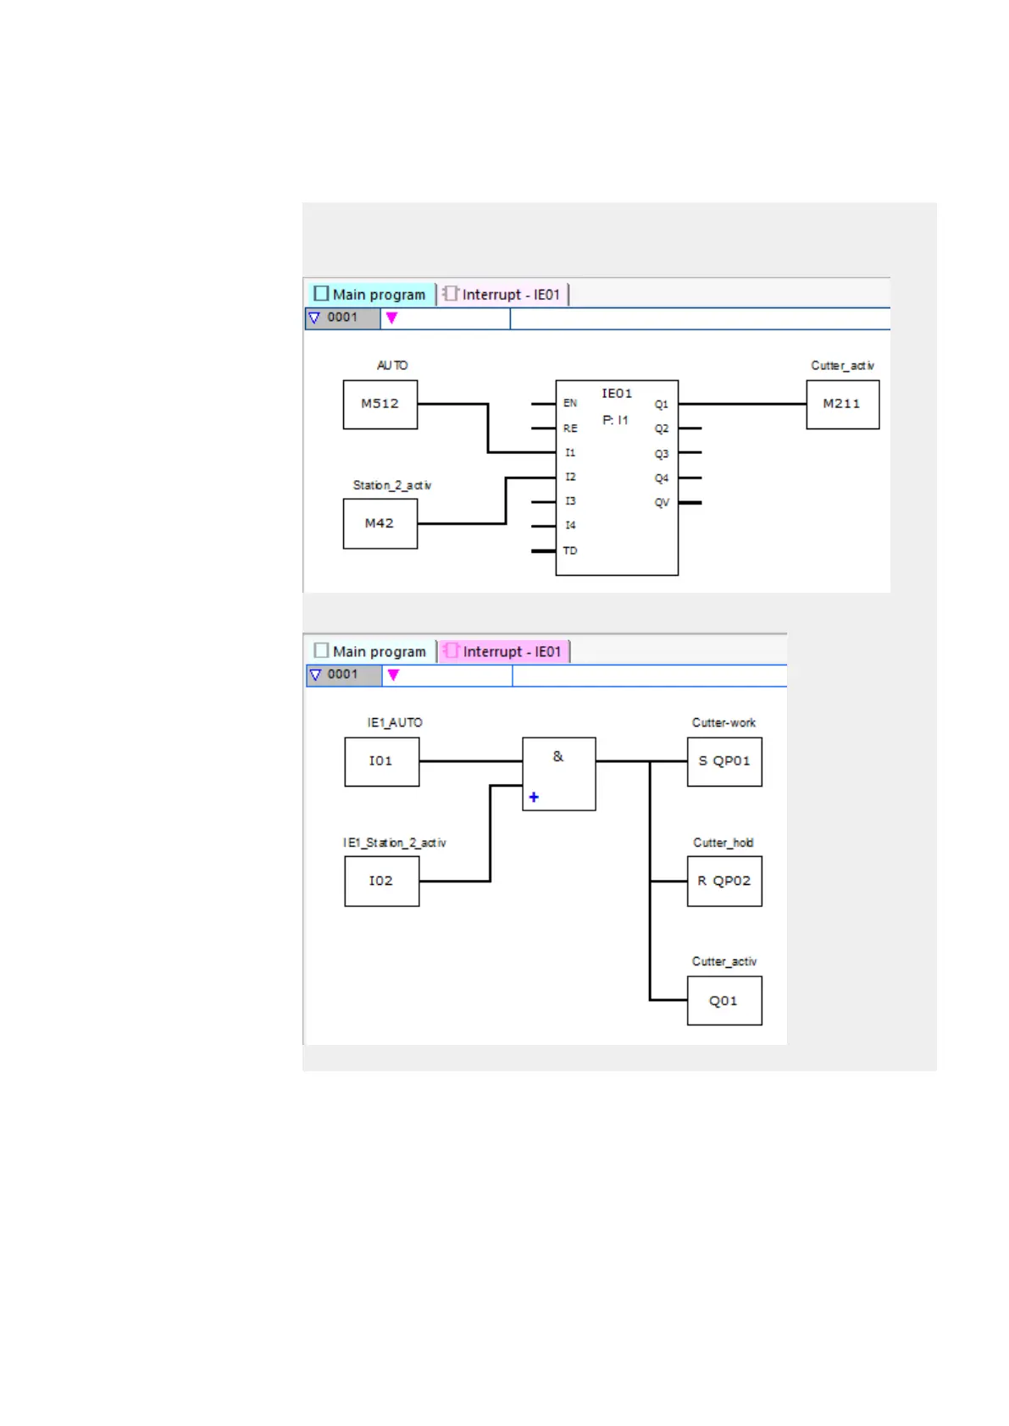The width and height of the screenshot is (1009, 1426).
Task: Click the magenta marker arrow in the upper network header
Action: tap(391, 318)
